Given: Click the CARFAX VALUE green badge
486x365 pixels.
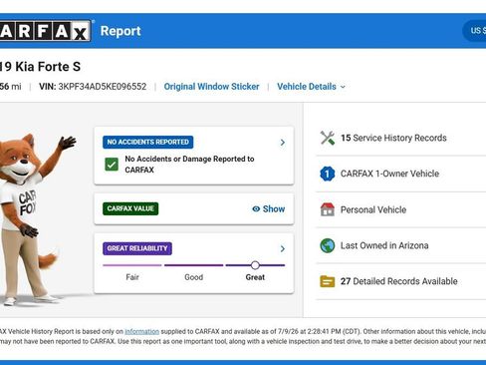Looking at the screenshot, I should pos(130,208).
